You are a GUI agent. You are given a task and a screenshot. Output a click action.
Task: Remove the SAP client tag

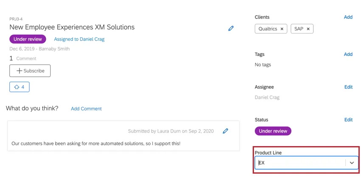coord(308,29)
